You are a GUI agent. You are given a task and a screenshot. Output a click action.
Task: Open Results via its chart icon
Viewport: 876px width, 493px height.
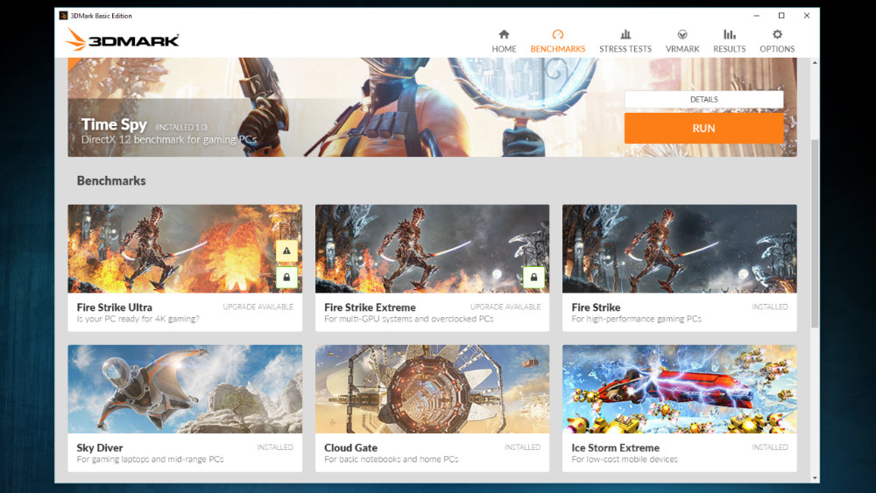coord(729,35)
